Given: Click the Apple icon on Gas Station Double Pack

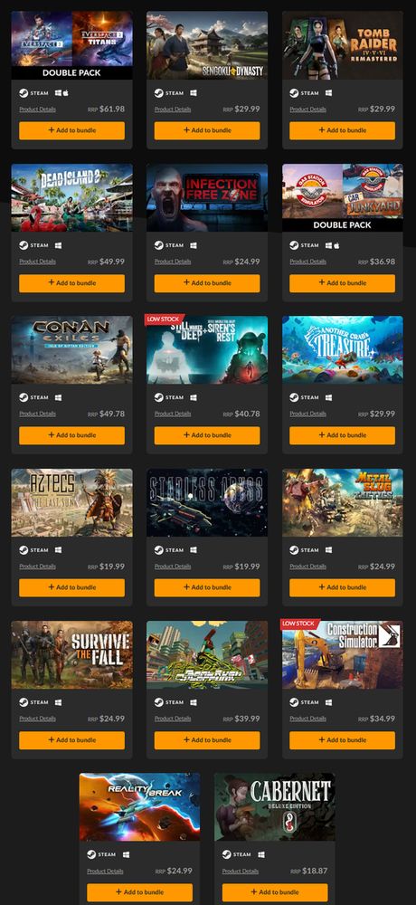Looking at the screenshot, I should pos(336,245).
